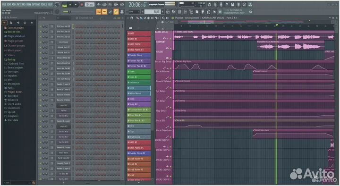Open the BASS pattern selector

(x=153, y=12)
